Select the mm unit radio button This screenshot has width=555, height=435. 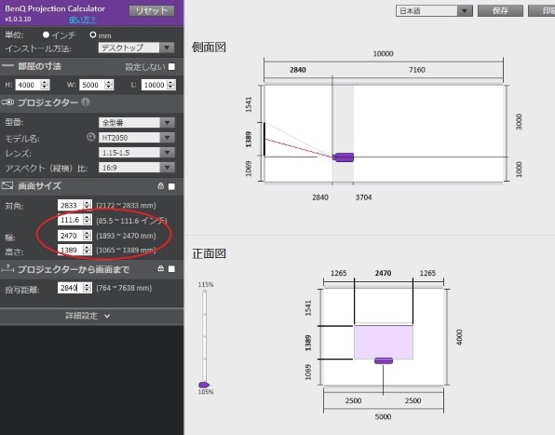[93, 34]
